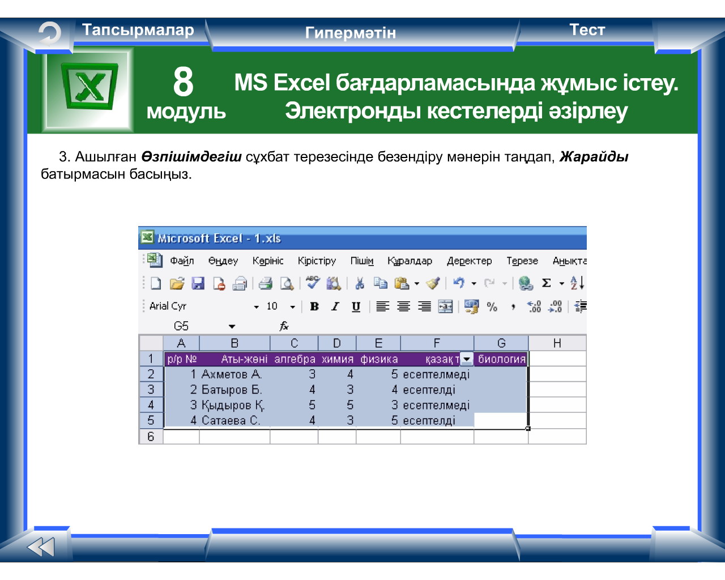Sort ascending with the A-Z icon

pos(577,283)
